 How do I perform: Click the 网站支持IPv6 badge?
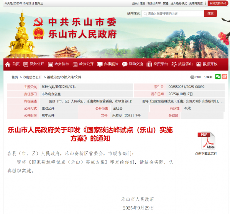pyautogui.click(x=217, y=3)
